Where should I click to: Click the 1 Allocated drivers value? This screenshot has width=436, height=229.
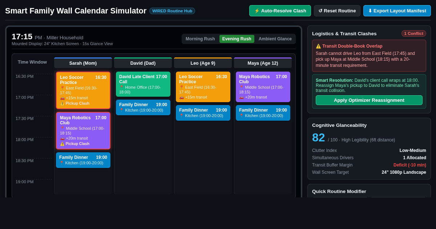point(415,158)
